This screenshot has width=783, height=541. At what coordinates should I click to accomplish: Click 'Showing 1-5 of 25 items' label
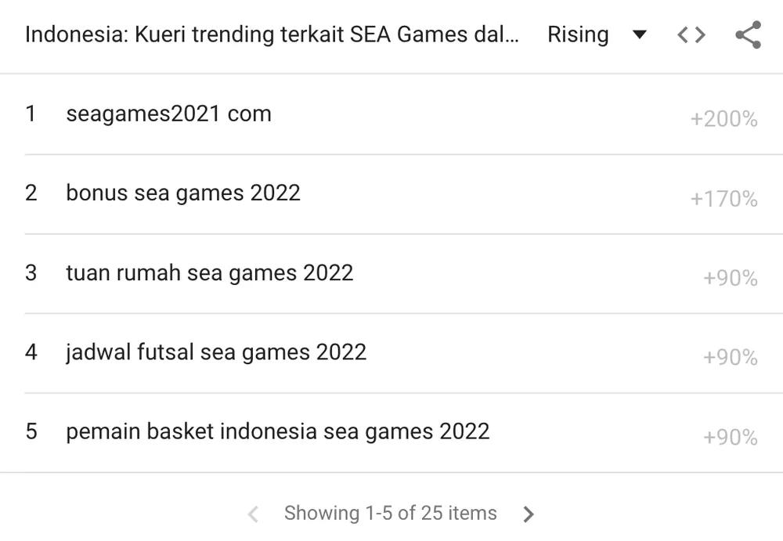[x=391, y=514]
